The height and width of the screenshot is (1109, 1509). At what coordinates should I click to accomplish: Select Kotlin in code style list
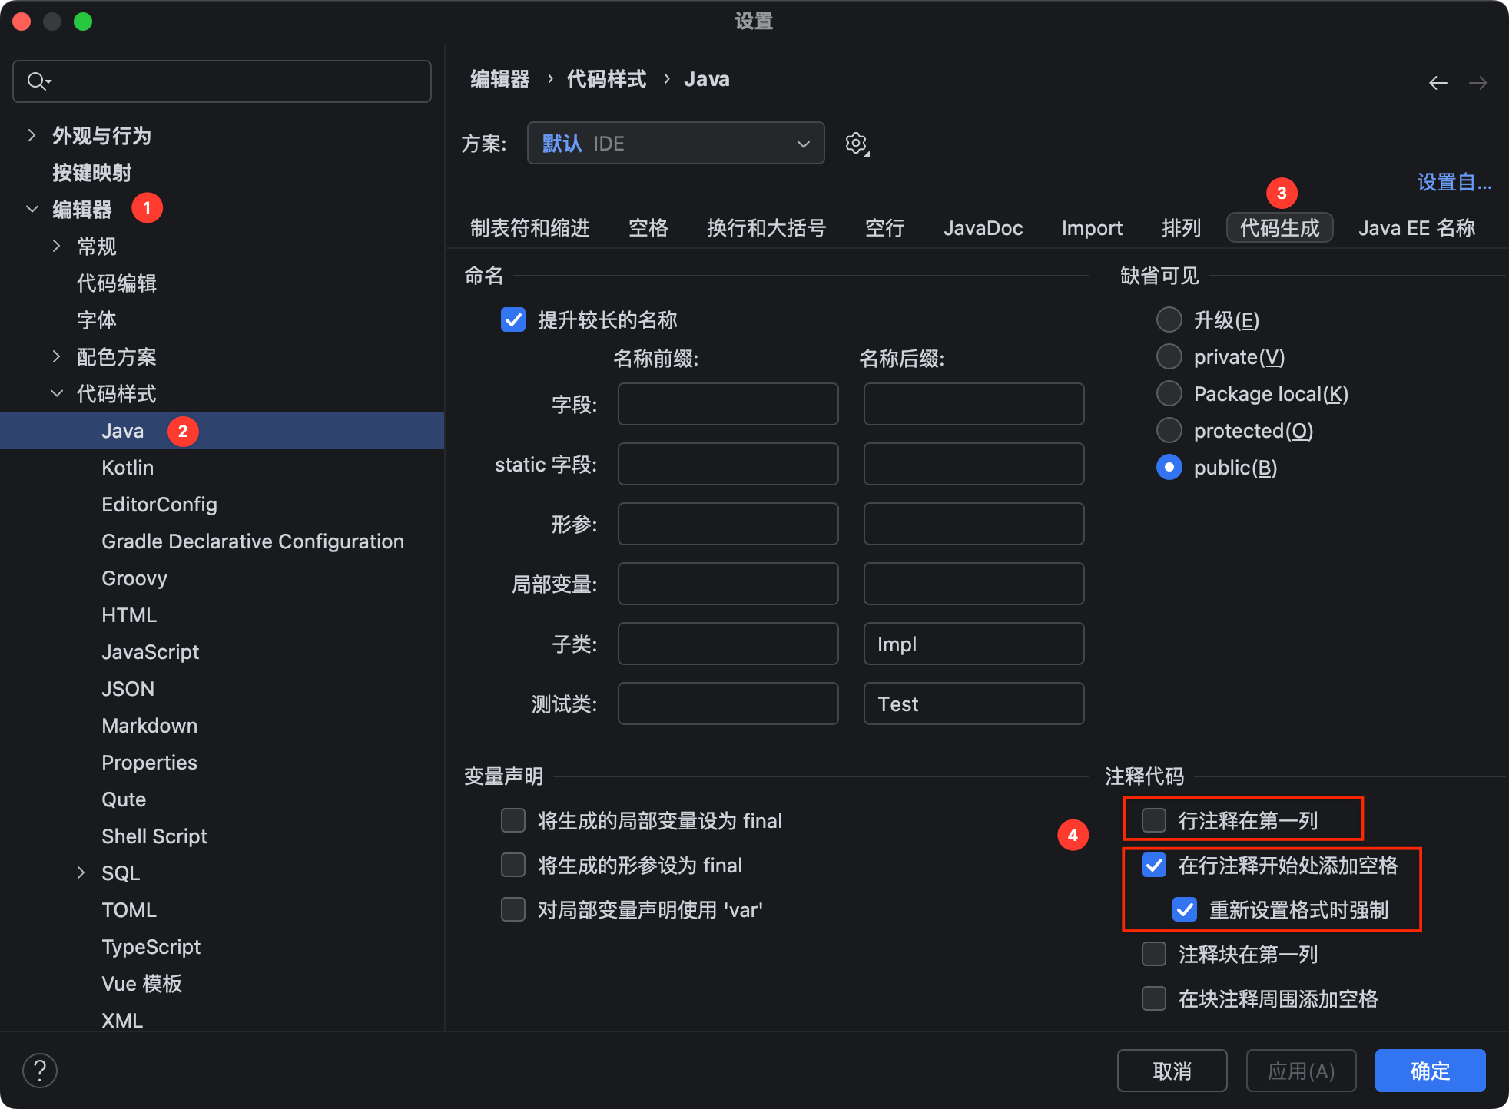[128, 468]
